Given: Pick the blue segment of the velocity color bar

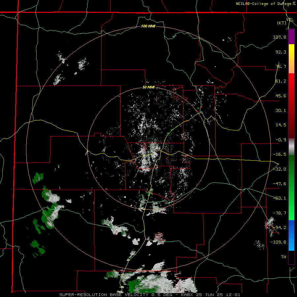Looking at the screenshot, I should click(x=291, y=235).
